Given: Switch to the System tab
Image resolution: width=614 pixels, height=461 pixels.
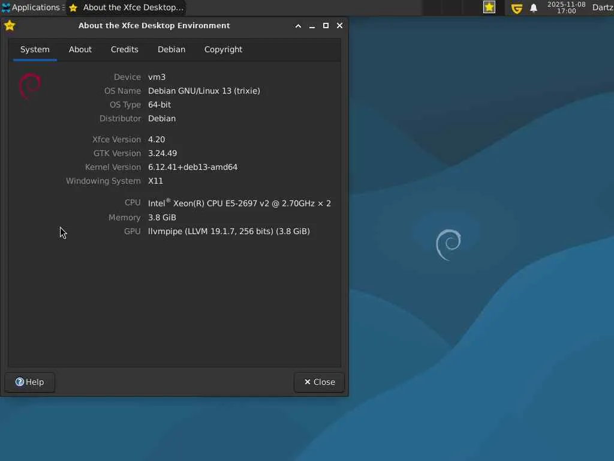Looking at the screenshot, I should (x=35, y=50).
